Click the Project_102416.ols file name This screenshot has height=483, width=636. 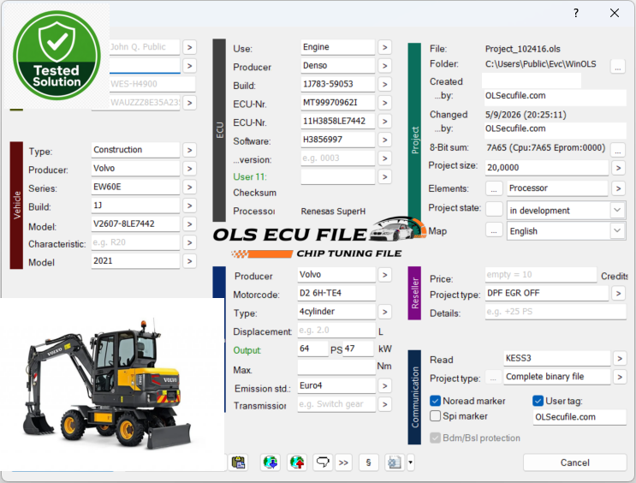(x=522, y=49)
